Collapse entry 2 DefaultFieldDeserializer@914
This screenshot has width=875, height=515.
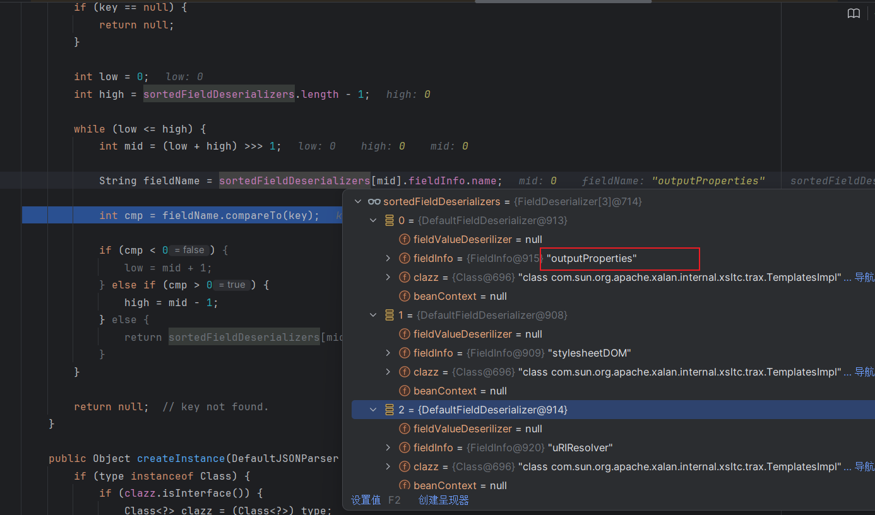(374, 410)
